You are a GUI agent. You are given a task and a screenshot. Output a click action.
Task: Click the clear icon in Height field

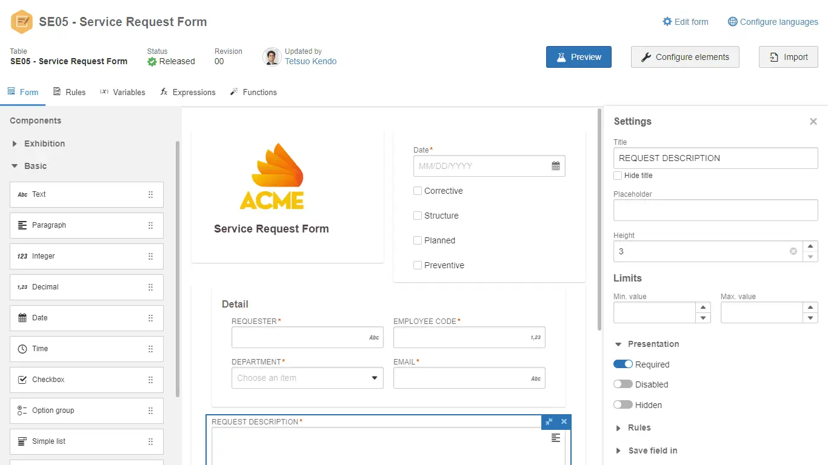click(793, 251)
